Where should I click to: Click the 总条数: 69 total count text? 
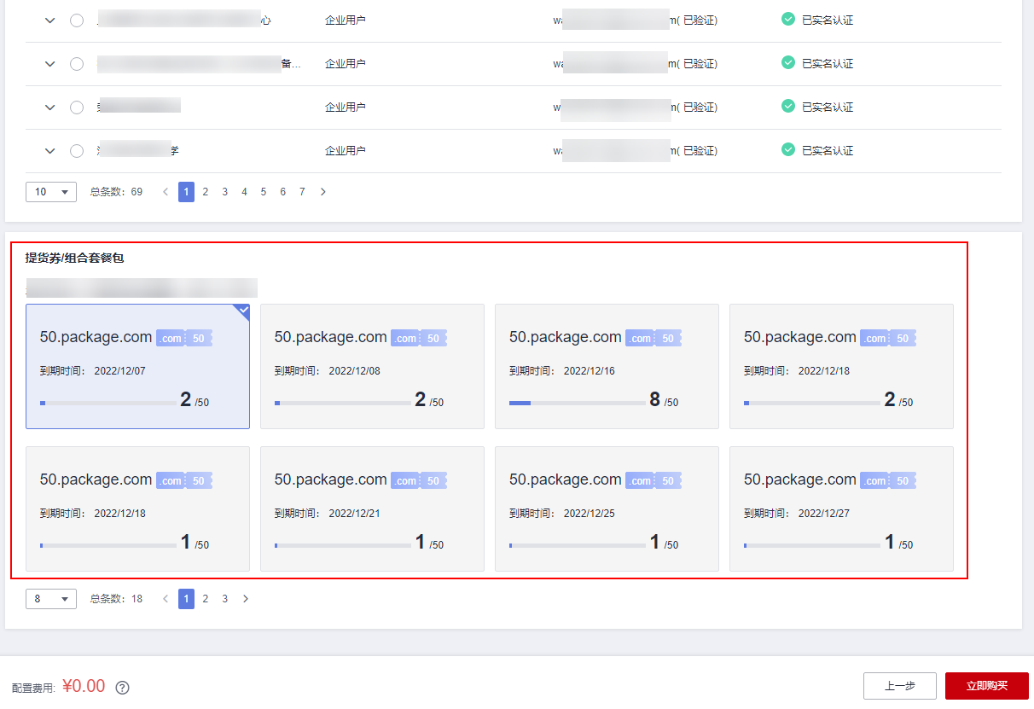116,192
